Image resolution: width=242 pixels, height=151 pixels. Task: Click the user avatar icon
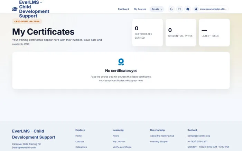click(196, 9)
